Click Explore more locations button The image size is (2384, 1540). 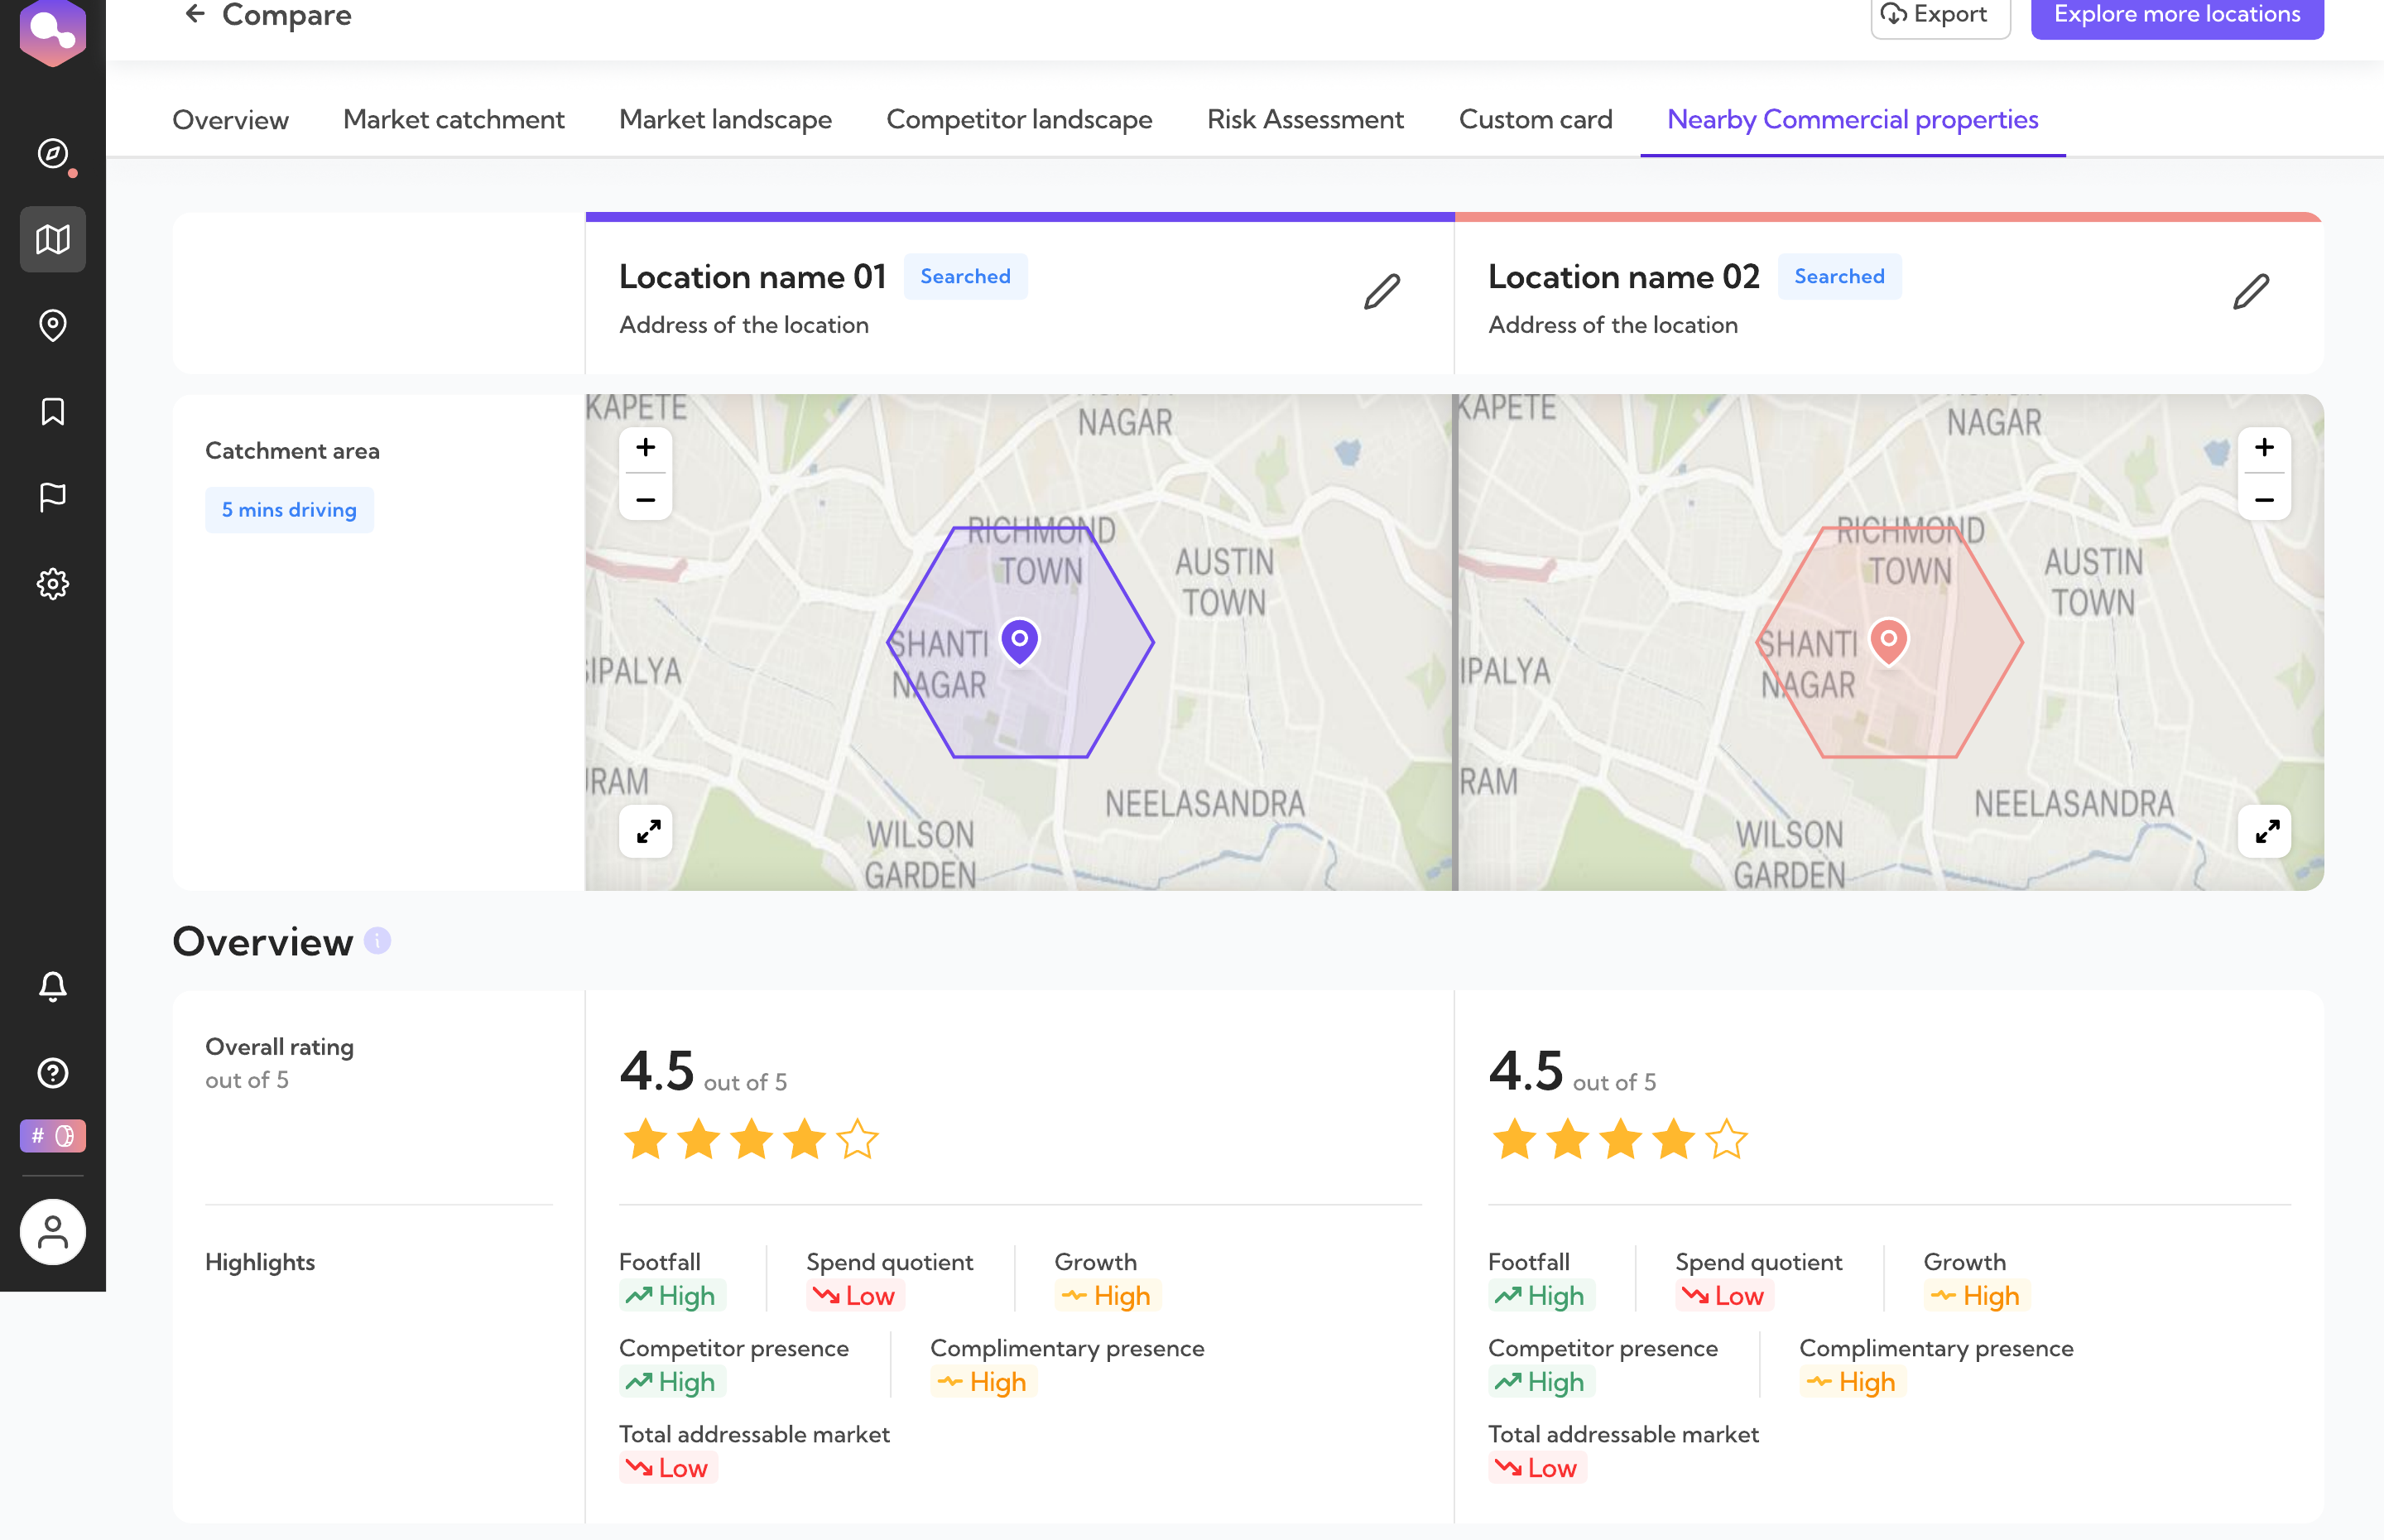click(2177, 16)
